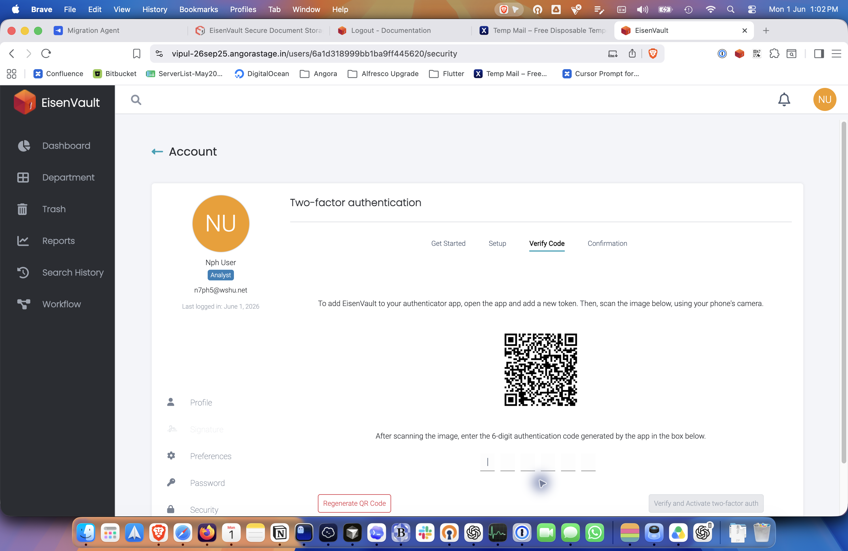Open the Security section
This screenshot has width=848, height=551.
click(204, 509)
